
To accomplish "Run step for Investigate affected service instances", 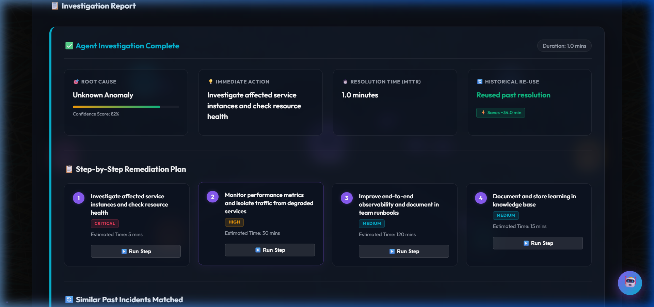I will point(136,251).
